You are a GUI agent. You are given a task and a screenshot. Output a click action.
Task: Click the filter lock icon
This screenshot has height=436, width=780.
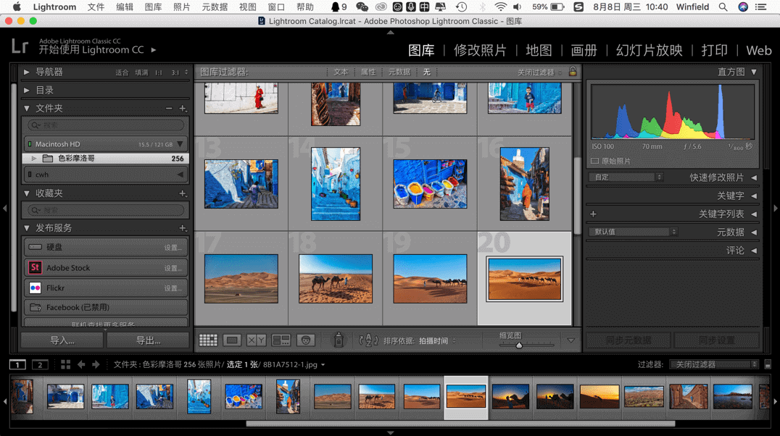tap(572, 72)
